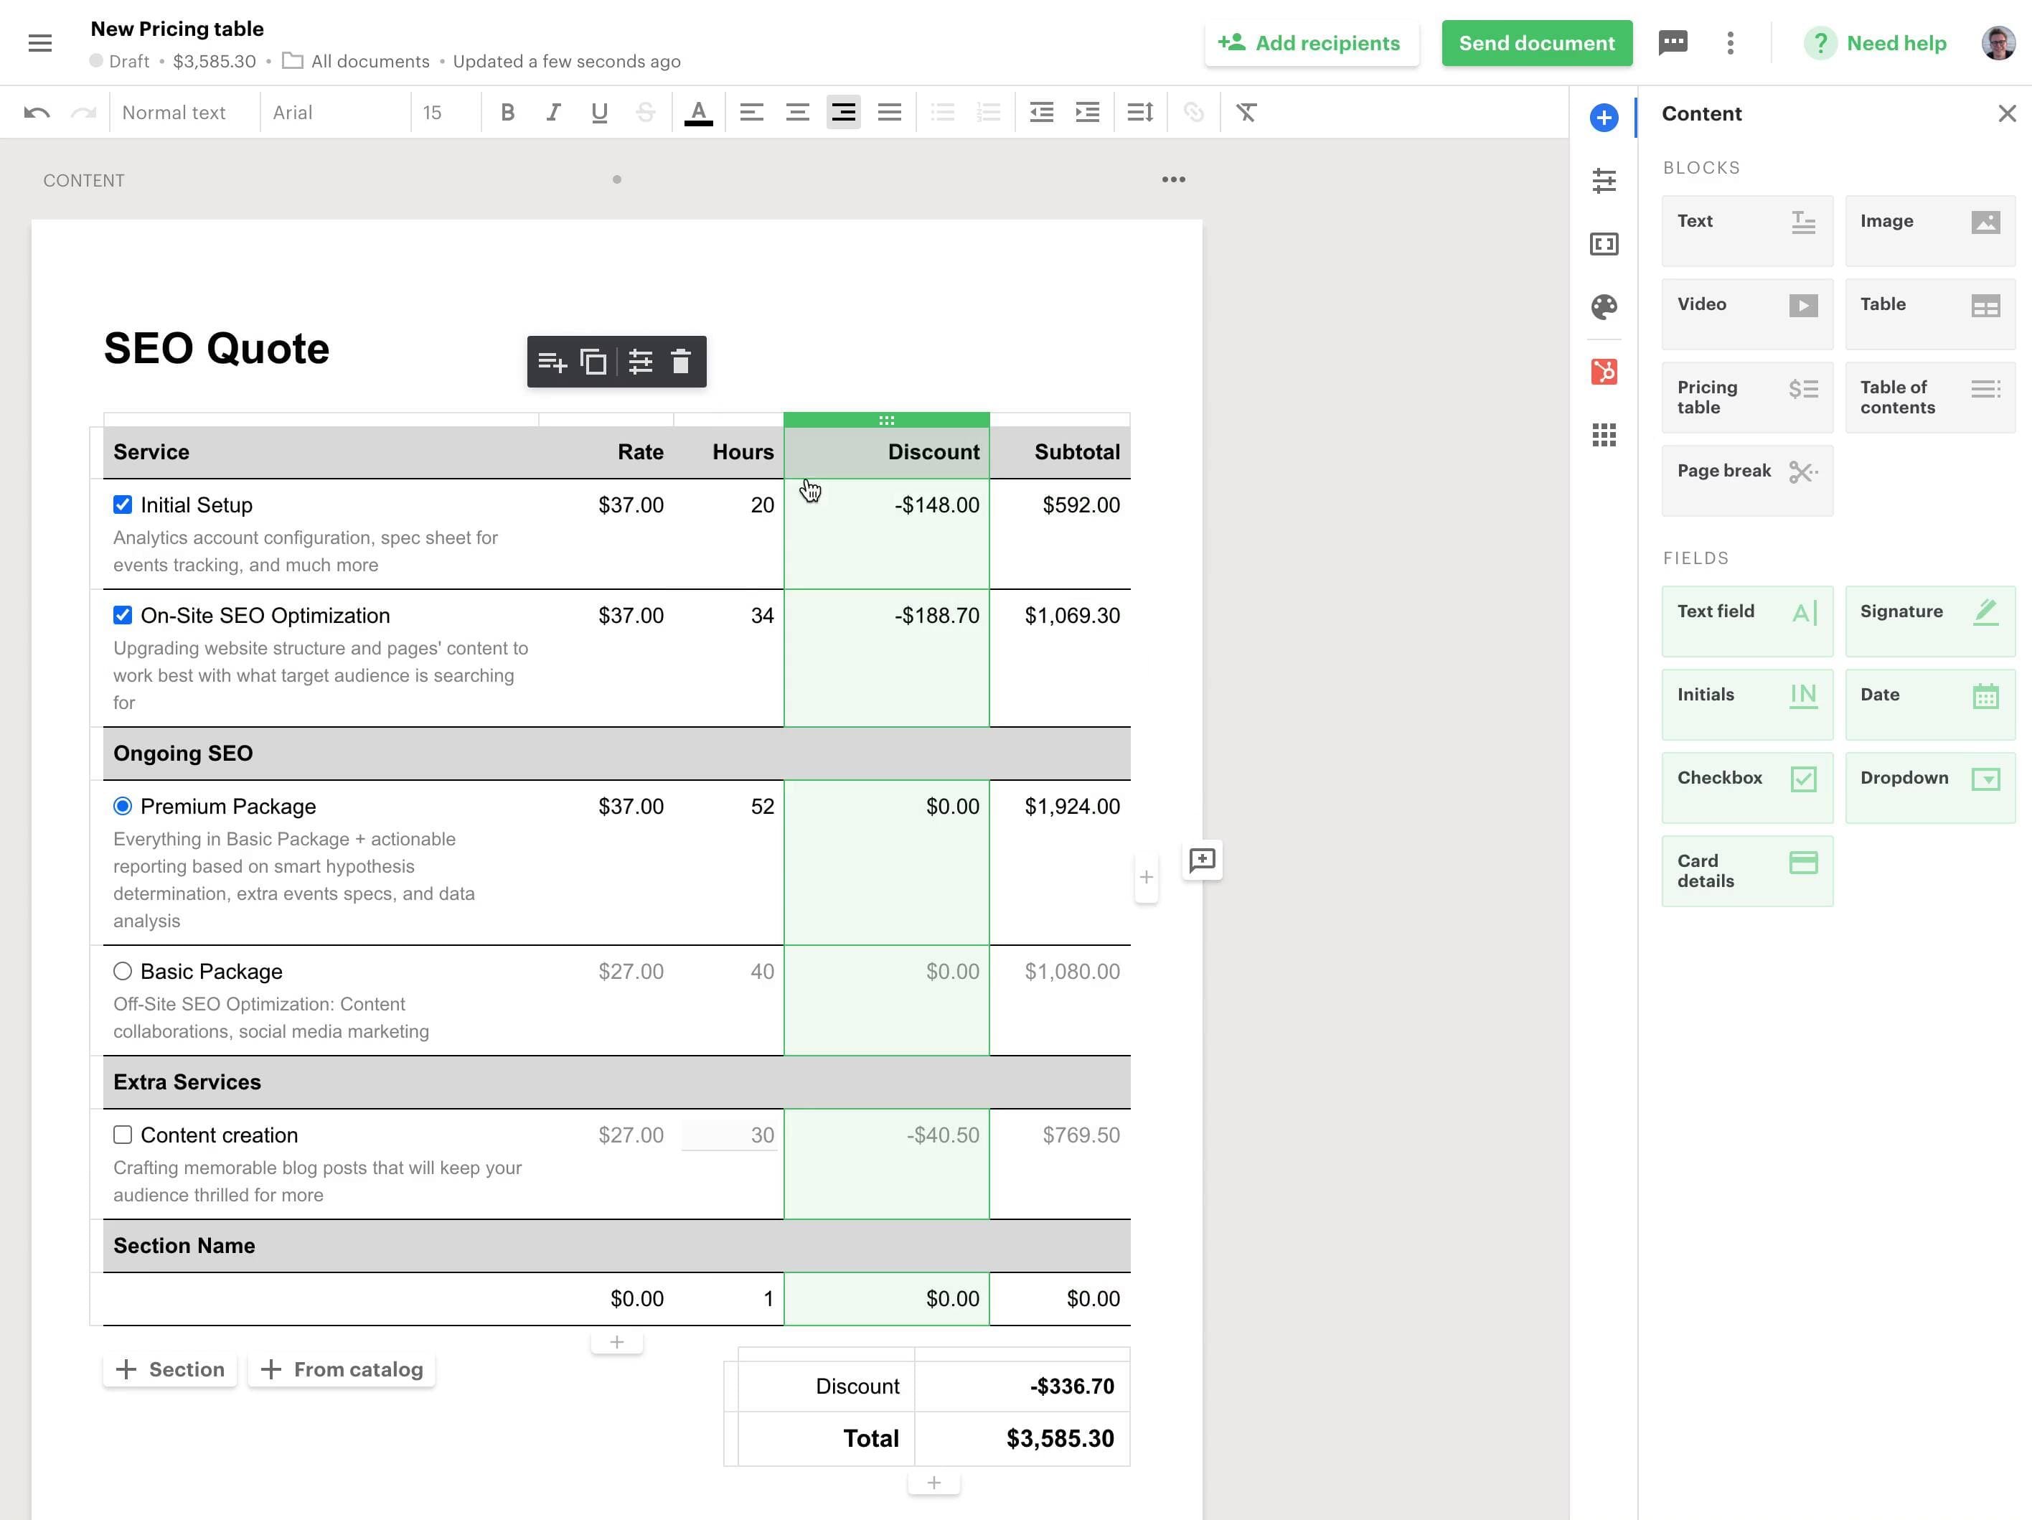Screen dimensions: 2032x1520
Task: Add row icon in table toolbar
Action: [x=551, y=362]
